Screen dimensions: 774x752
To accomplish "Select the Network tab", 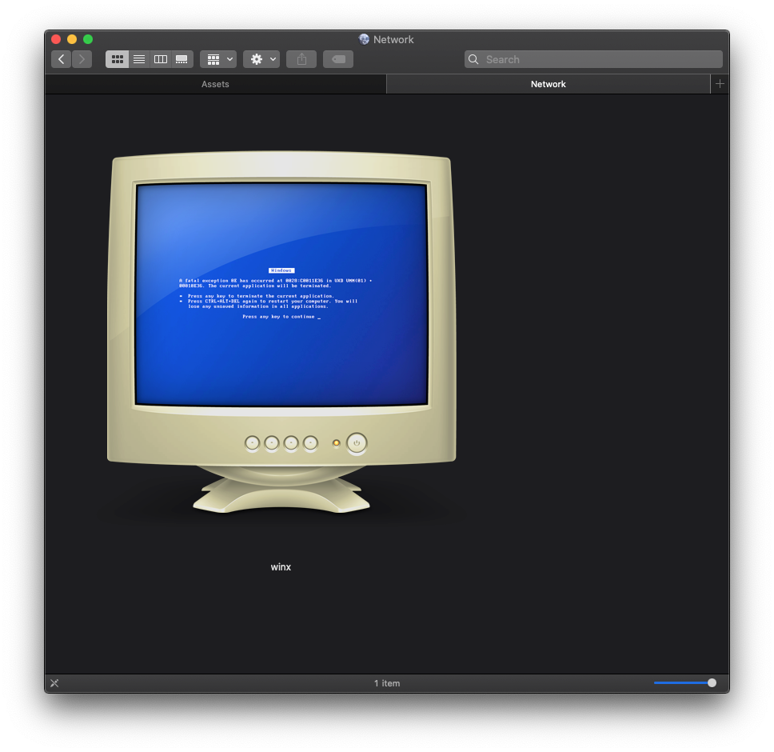I will pyautogui.click(x=548, y=84).
